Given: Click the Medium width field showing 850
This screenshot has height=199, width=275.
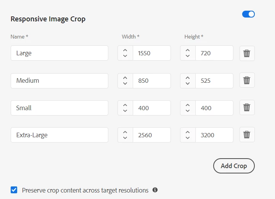Looking at the screenshot, I should pyautogui.click(x=151, y=81).
